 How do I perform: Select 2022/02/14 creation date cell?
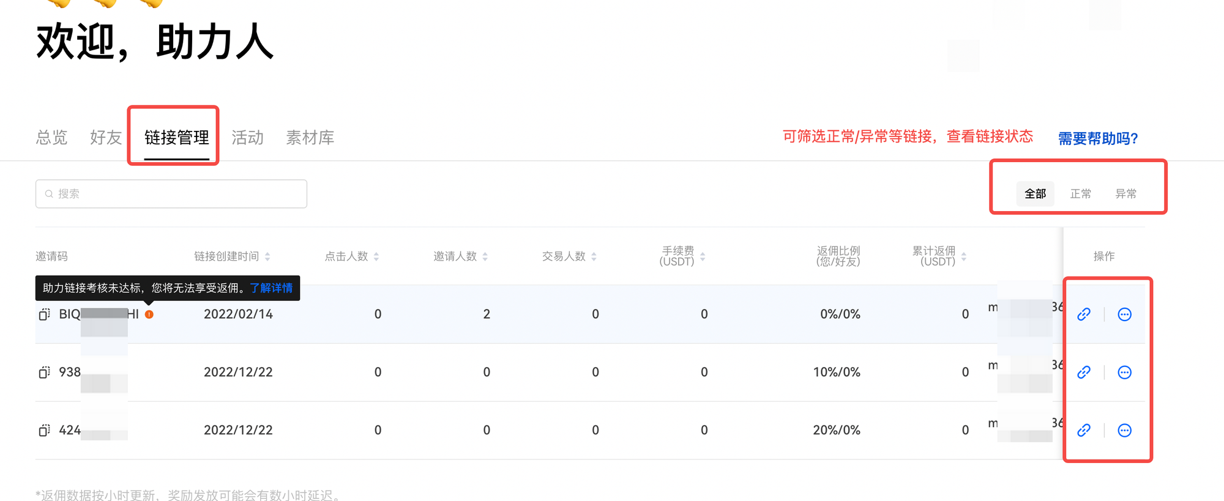[238, 314]
